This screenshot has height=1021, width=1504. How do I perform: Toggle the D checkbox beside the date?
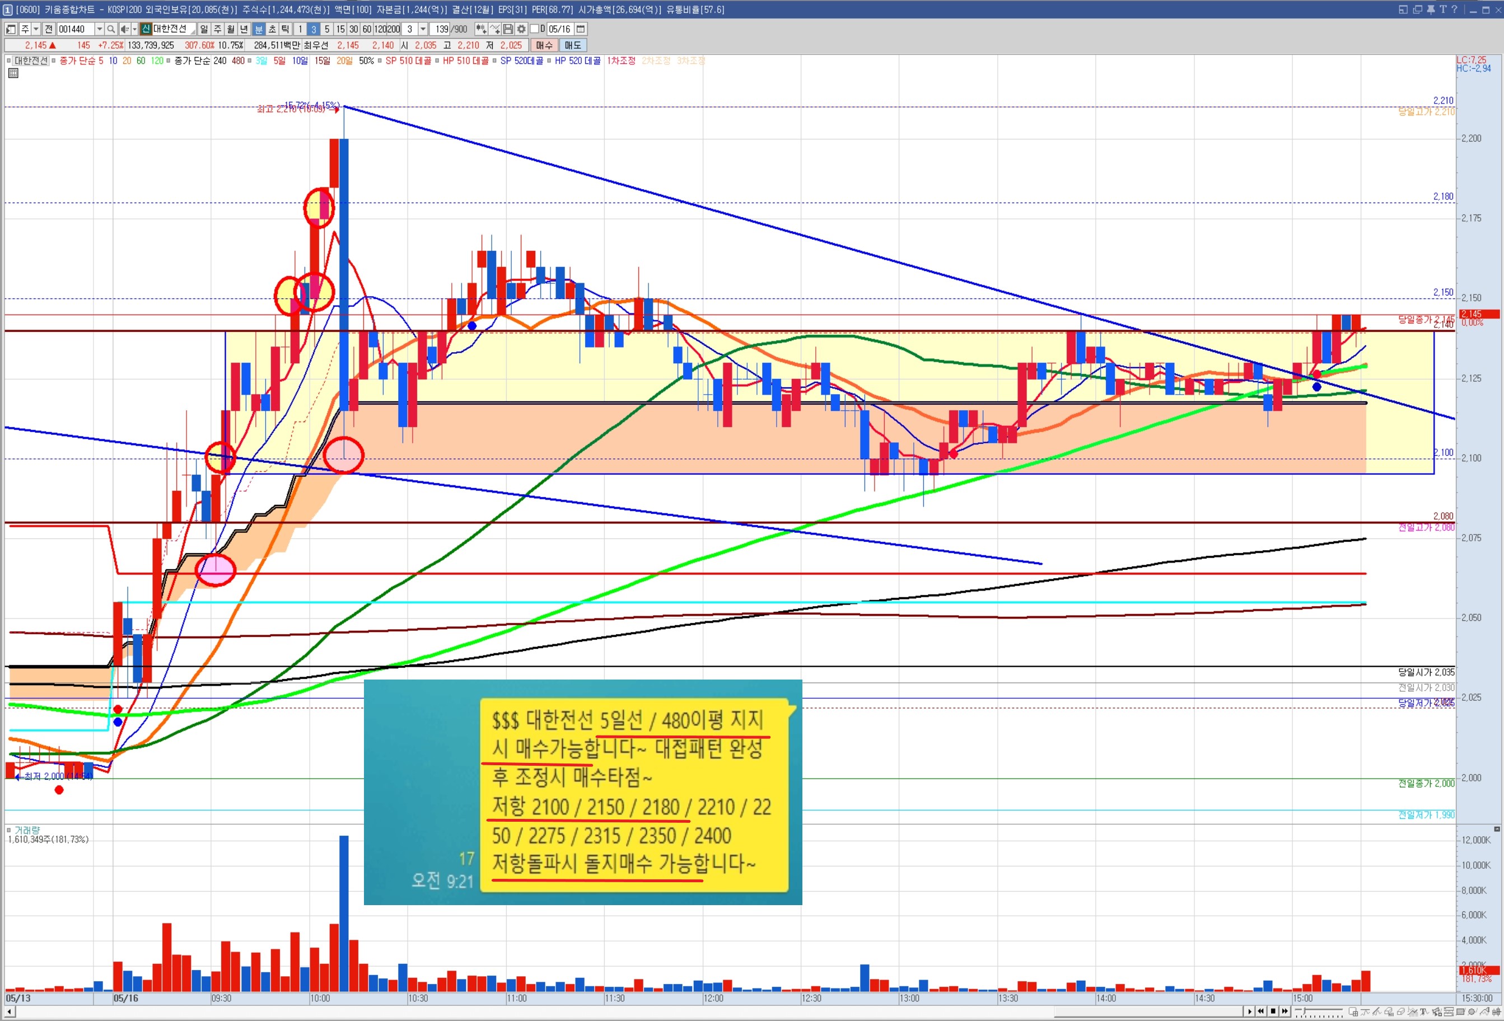point(535,29)
